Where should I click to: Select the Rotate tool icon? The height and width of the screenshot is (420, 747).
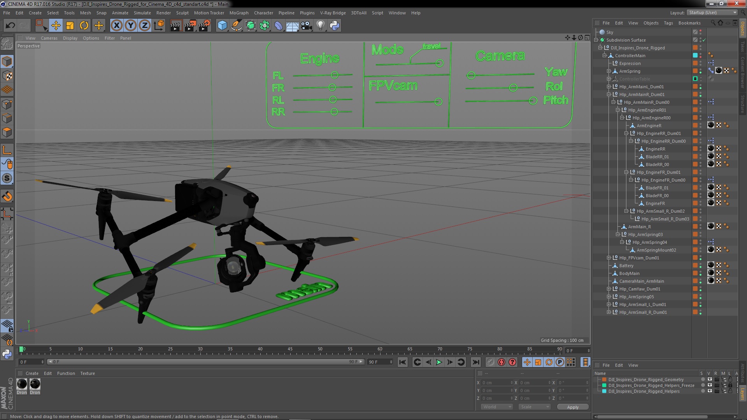tap(84, 26)
